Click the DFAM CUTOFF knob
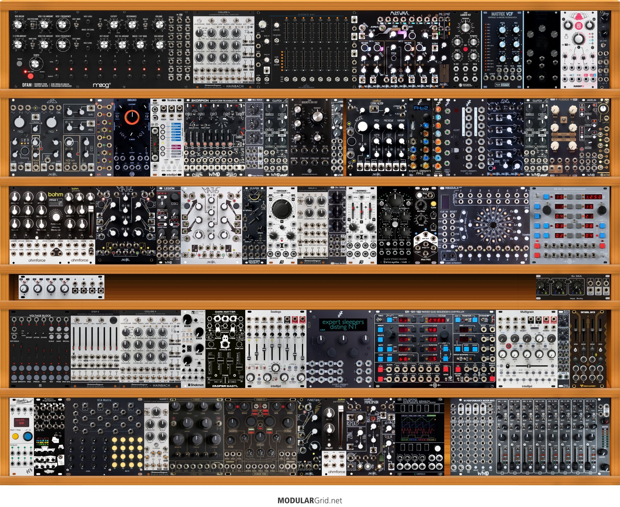This screenshot has height=507, width=620. pyautogui.click(x=114, y=25)
